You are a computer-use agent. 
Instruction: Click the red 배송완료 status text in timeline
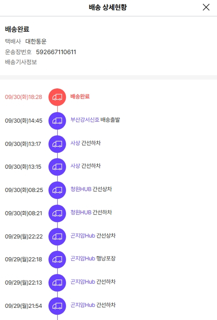coord(80,96)
